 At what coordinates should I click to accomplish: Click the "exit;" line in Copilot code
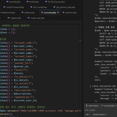pos(97,80)
